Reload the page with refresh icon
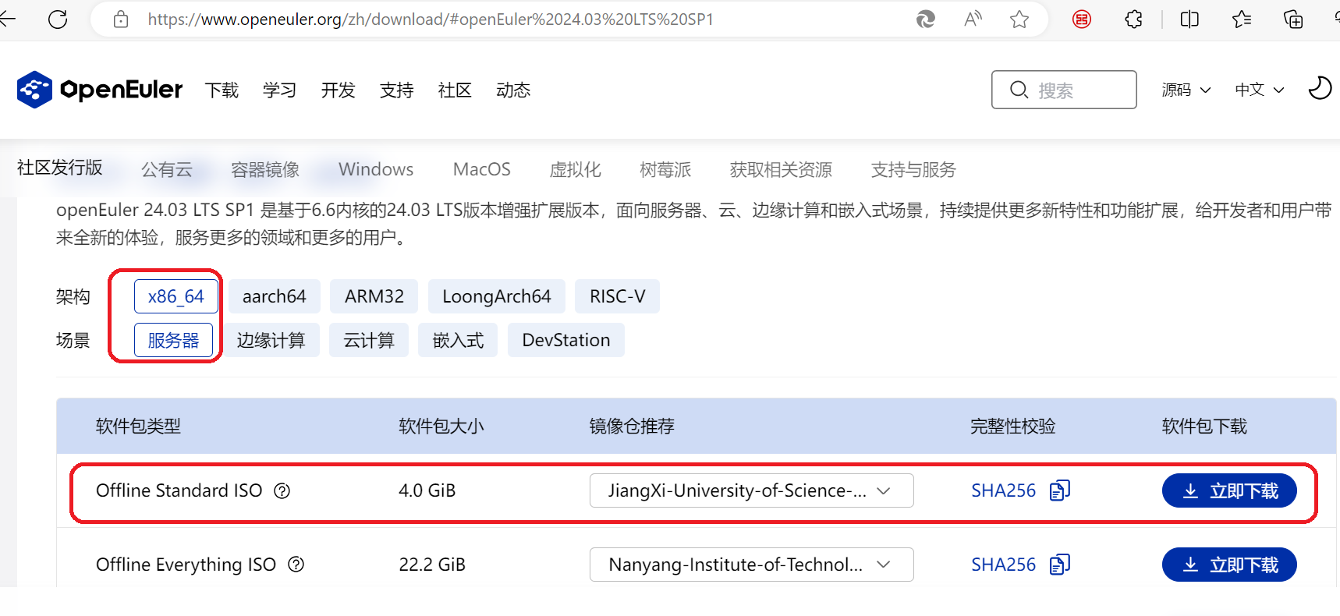Viewport: 1340px width, 616px height. pyautogui.click(x=58, y=19)
